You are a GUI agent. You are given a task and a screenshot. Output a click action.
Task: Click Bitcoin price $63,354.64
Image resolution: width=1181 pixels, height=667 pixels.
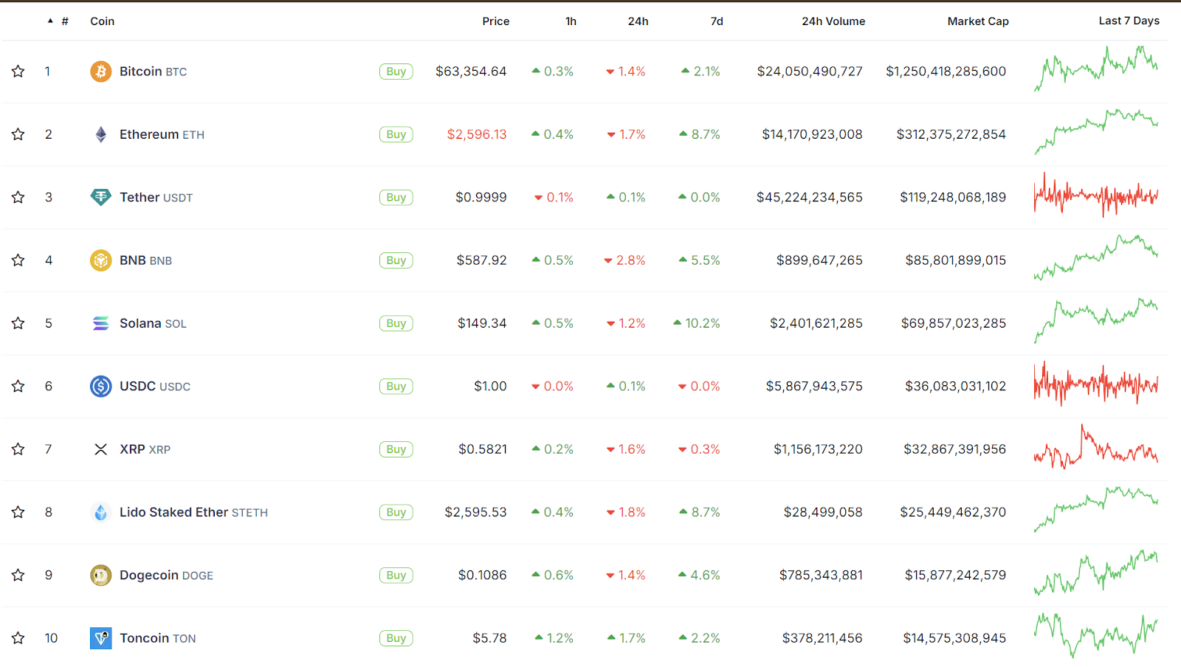[471, 72]
